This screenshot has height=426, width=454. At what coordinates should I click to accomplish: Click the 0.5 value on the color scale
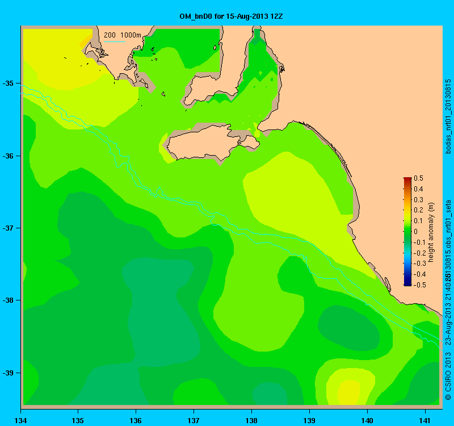point(418,178)
